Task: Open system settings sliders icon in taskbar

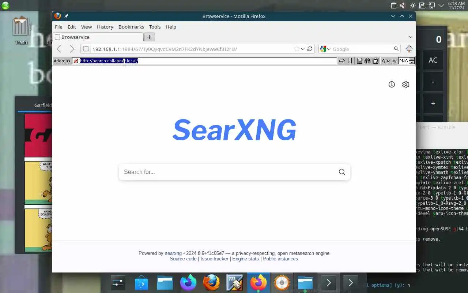Action: pos(118,282)
